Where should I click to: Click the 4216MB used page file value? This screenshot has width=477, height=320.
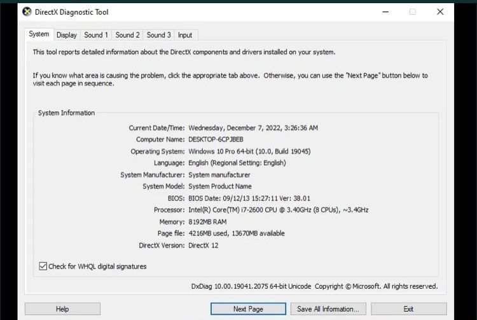pyautogui.click(x=237, y=233)
